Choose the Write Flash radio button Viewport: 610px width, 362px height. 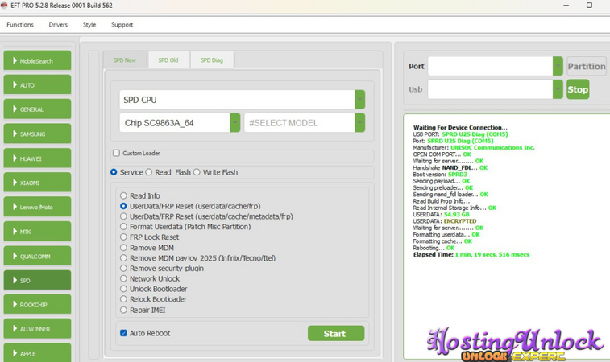point(197,172)
